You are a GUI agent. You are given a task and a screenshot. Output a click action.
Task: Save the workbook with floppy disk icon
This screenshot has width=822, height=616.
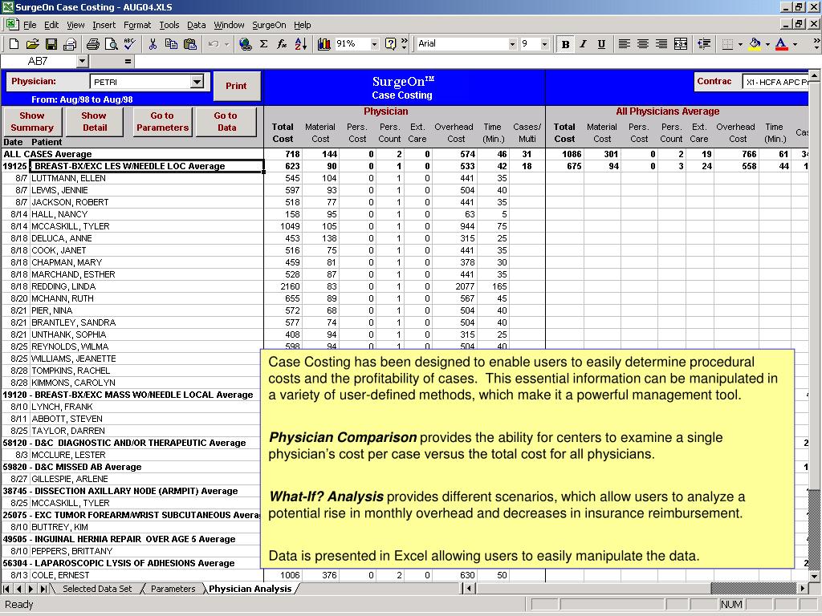click(x=51, y=44)
